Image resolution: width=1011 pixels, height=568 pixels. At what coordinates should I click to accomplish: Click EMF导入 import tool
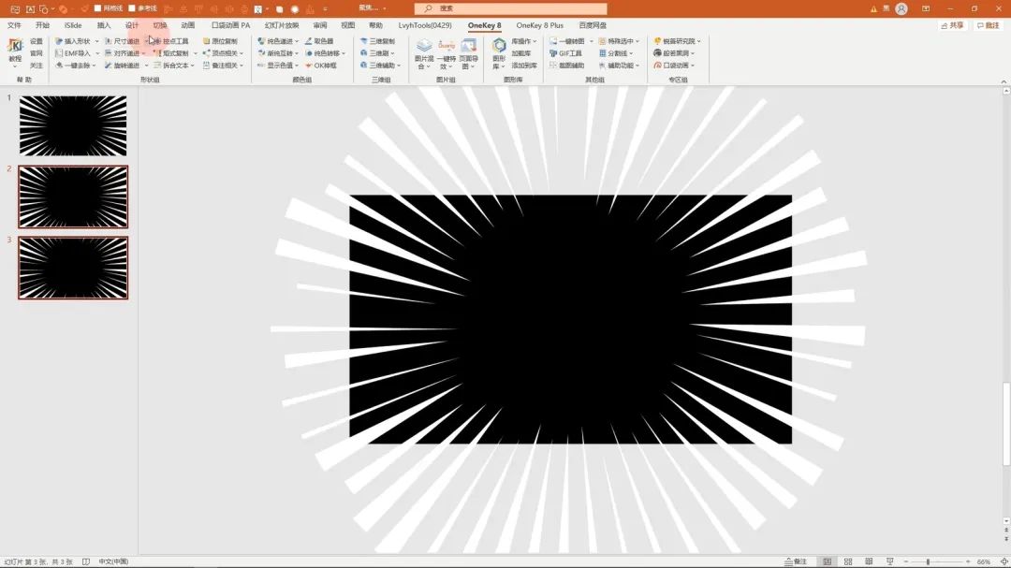pos(74,53)
